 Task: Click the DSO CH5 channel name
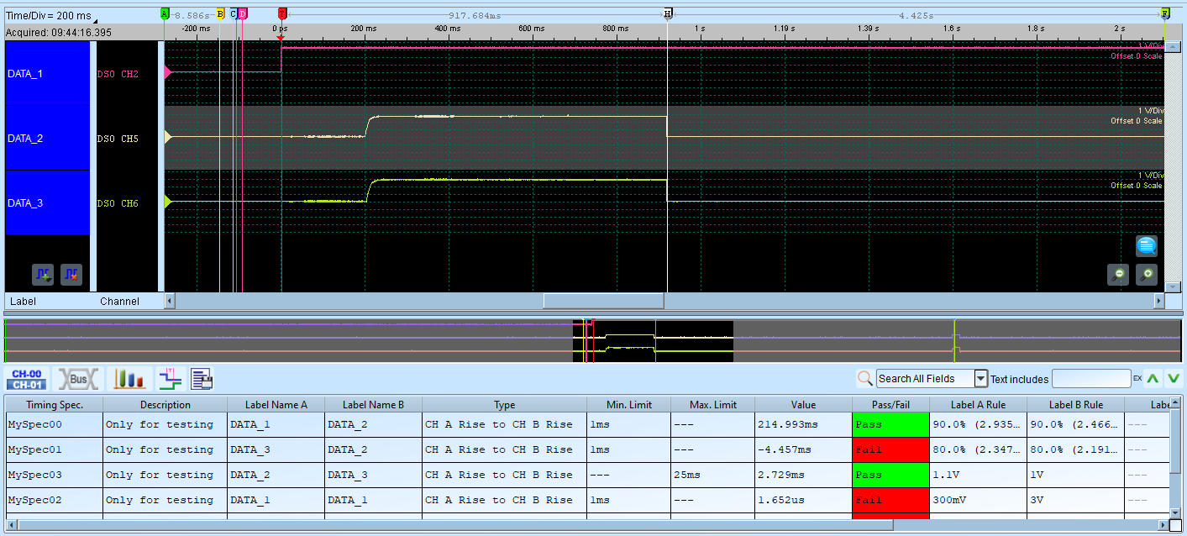point(118,139)
